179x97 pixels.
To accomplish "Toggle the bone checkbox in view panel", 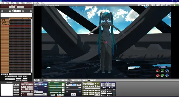I will [110, 88].
